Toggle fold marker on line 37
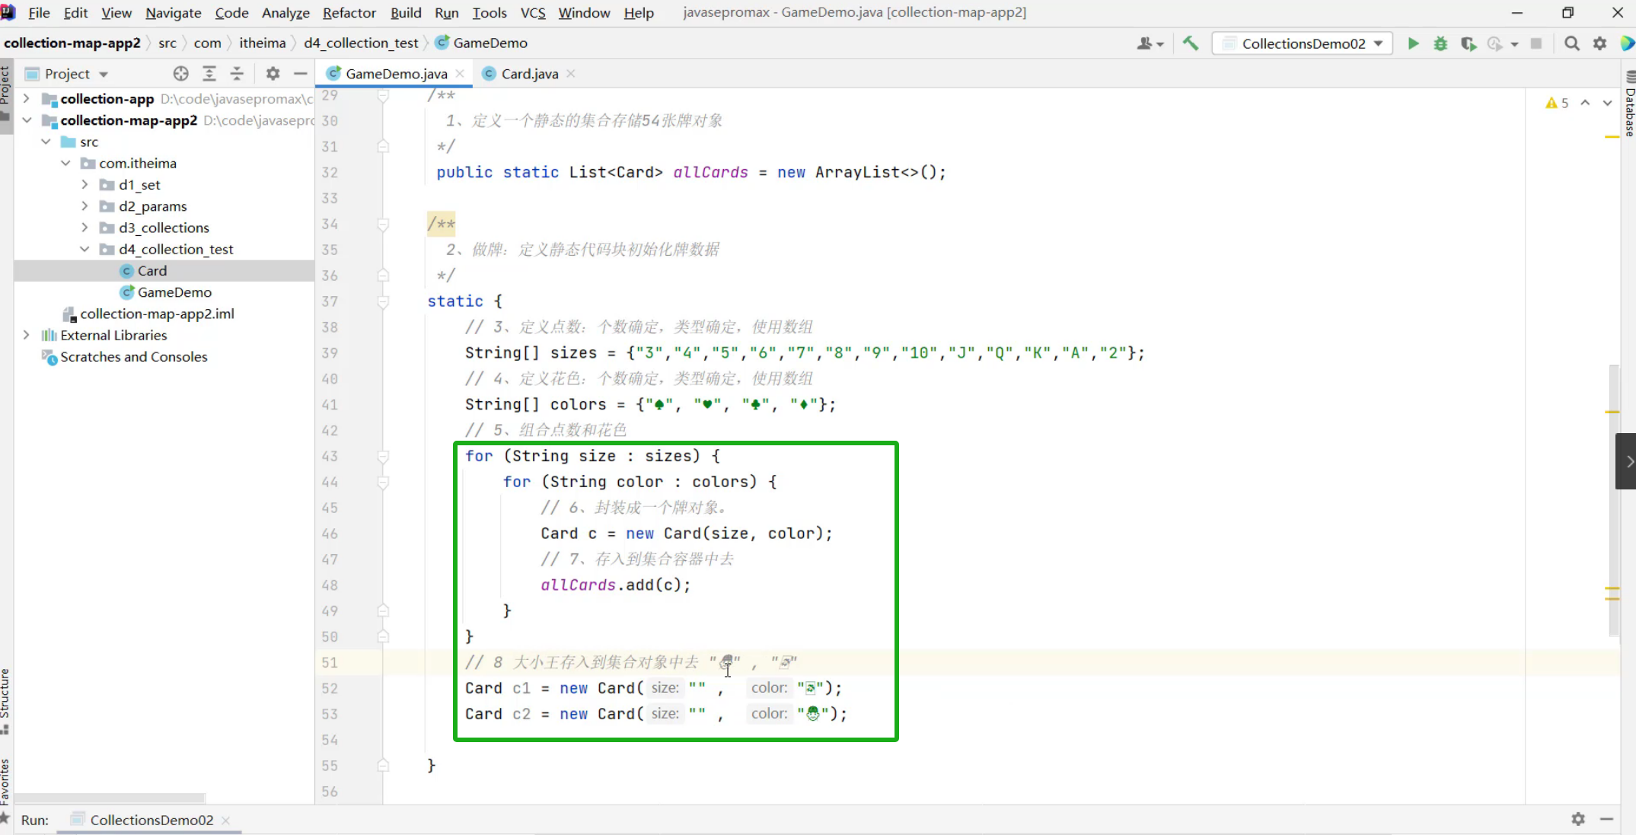This screenshot has height=835, width=1636. [383, 302]
